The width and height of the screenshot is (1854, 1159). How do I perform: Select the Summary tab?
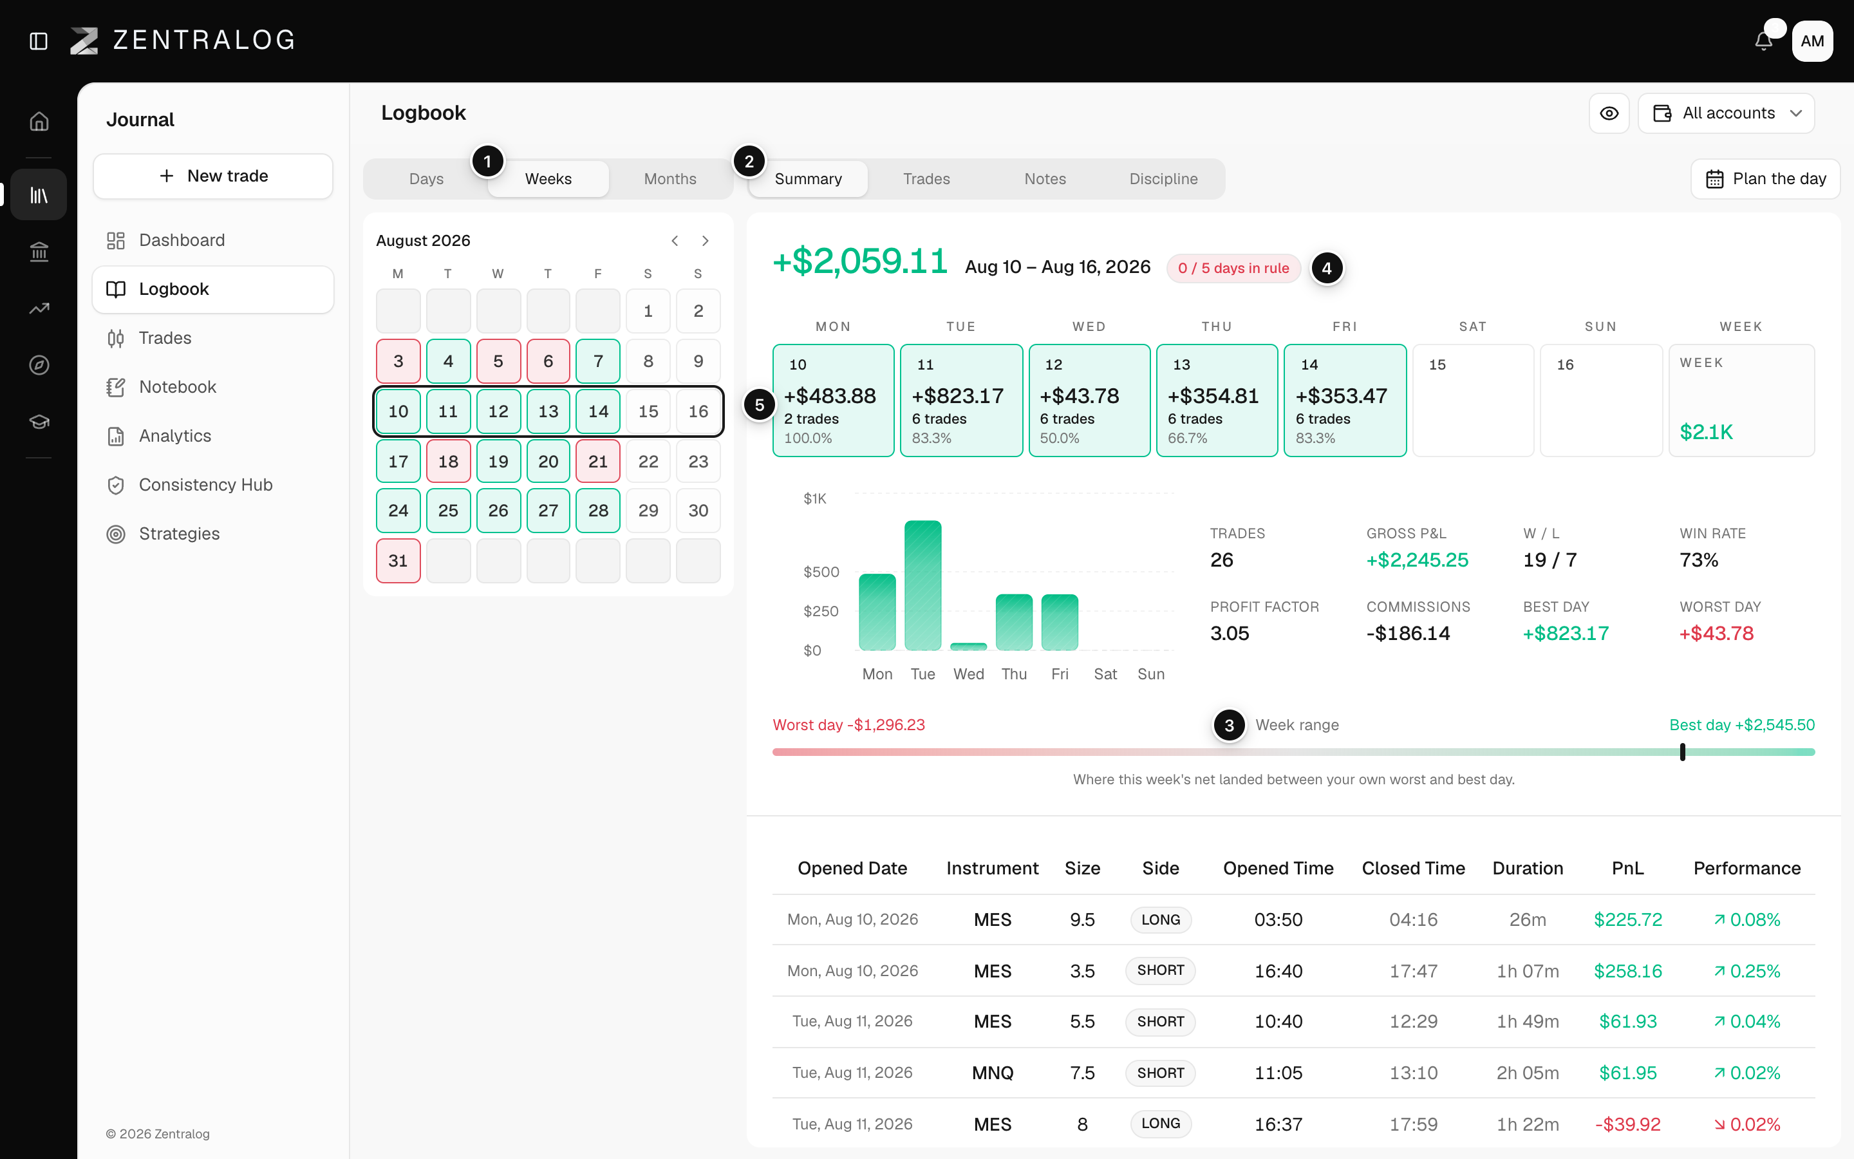[x=809, y=178]
